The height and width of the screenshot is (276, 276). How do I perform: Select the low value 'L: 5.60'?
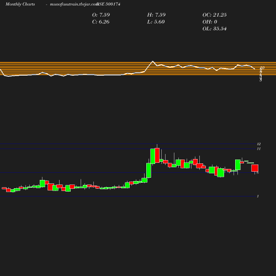tap(156, 22)
